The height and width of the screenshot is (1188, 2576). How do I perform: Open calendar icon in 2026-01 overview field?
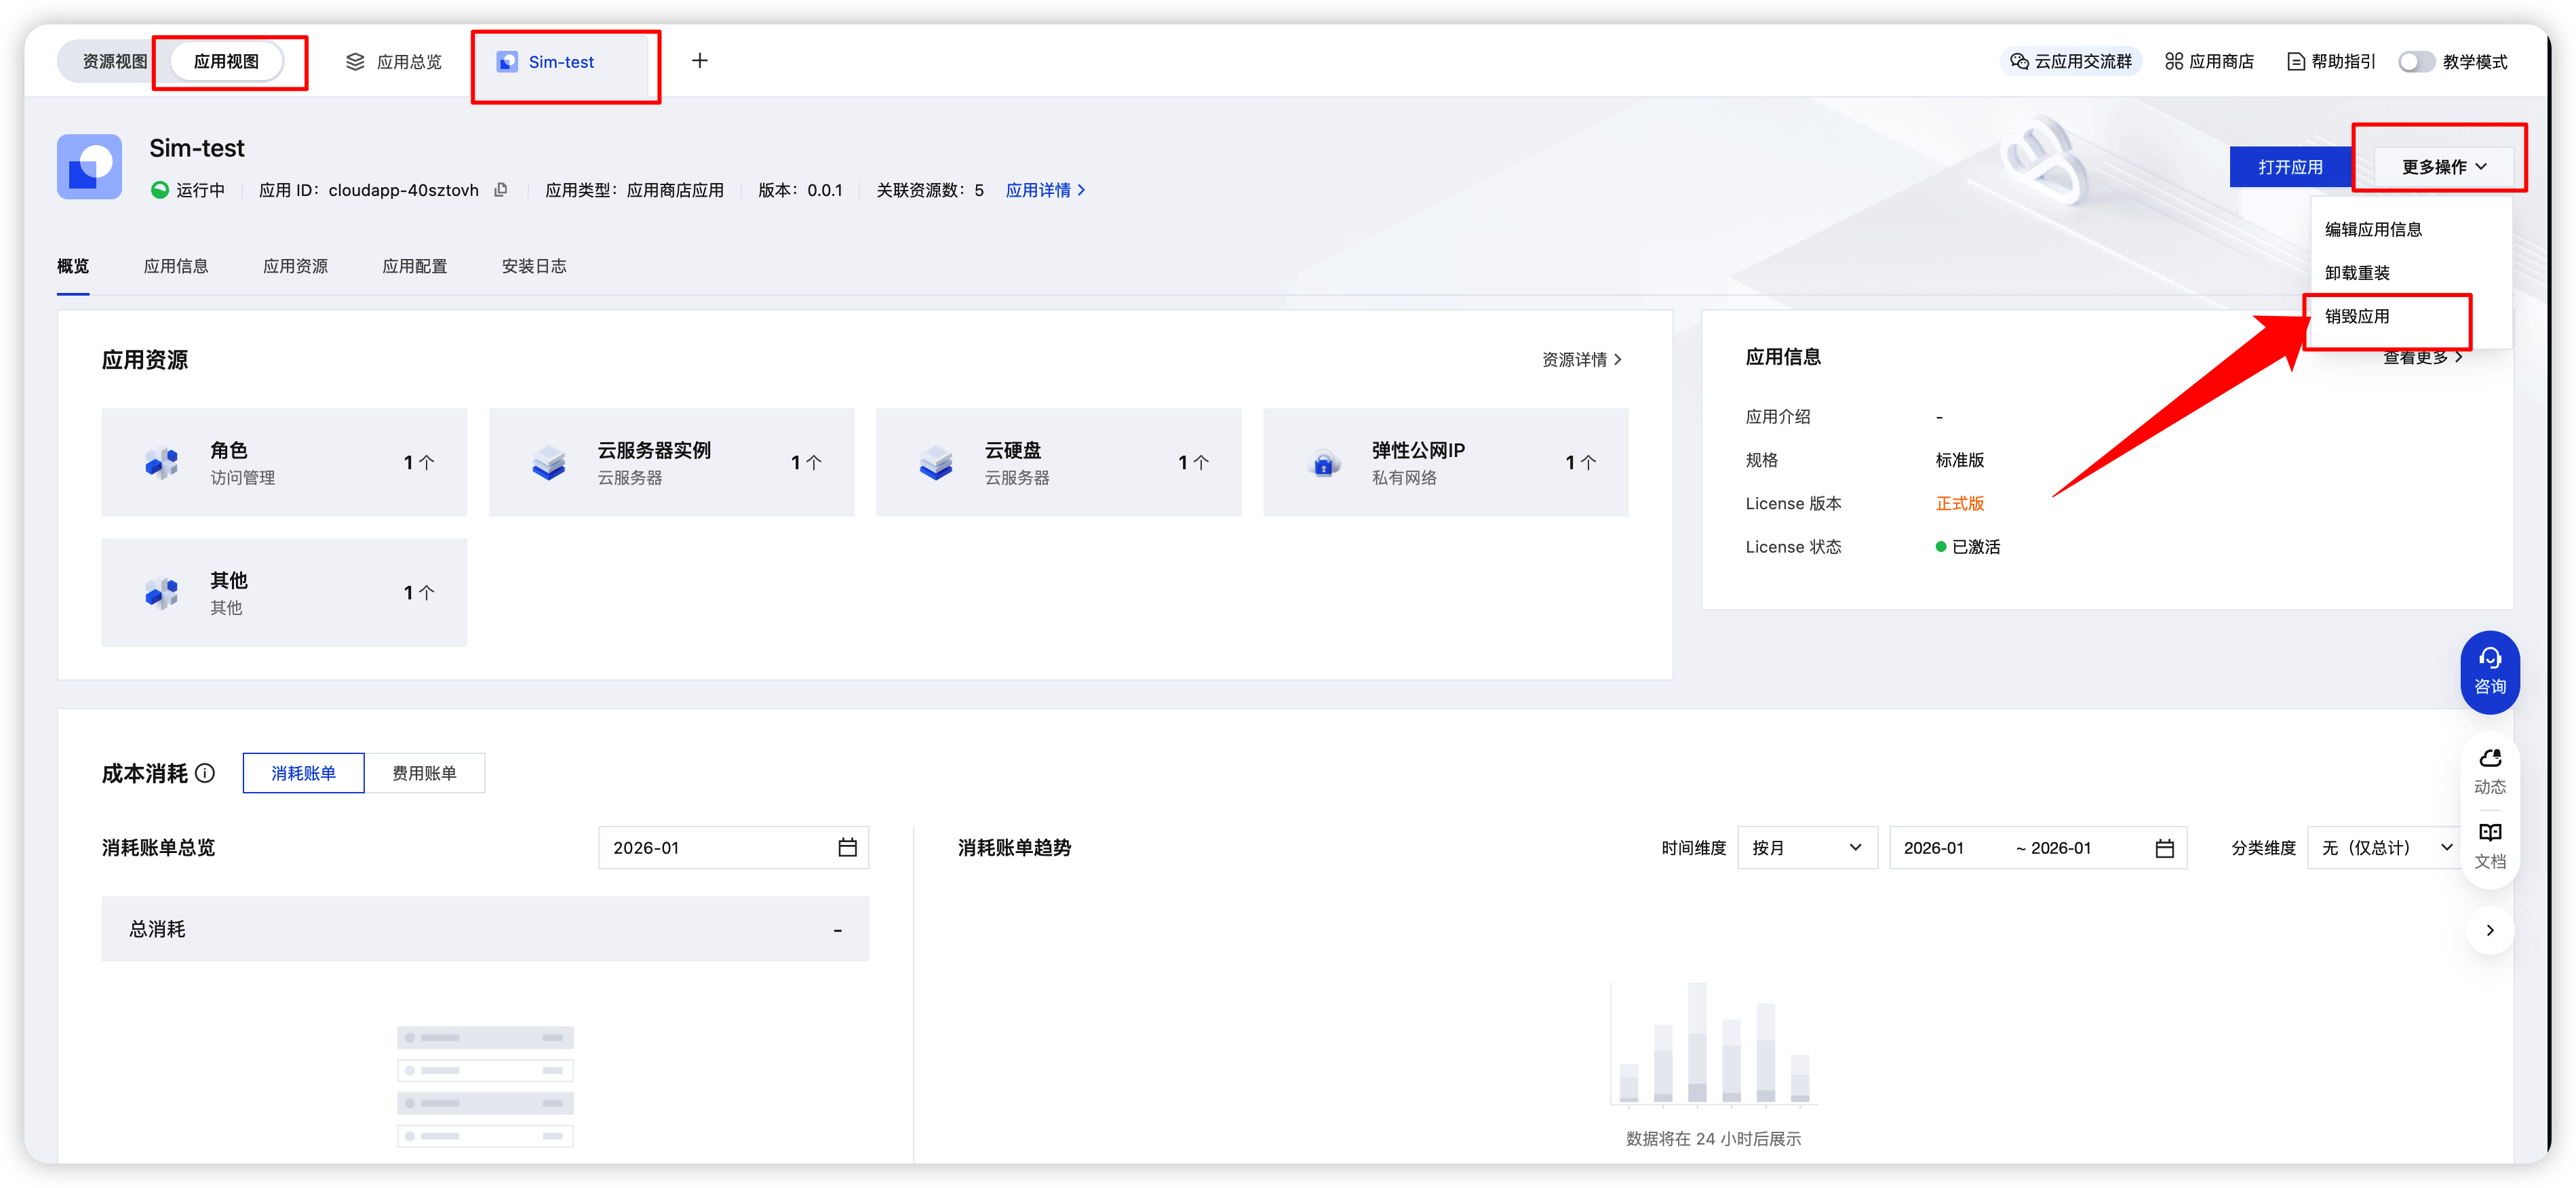pyautogui.click(x=847, y=848)
